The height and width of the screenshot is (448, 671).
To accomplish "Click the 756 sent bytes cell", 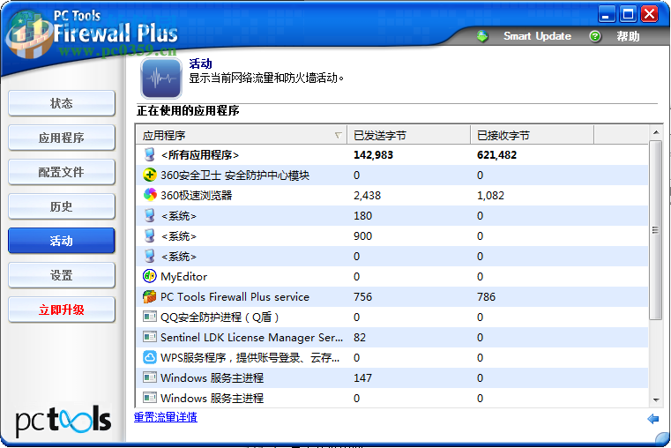I will click(363, 297).
